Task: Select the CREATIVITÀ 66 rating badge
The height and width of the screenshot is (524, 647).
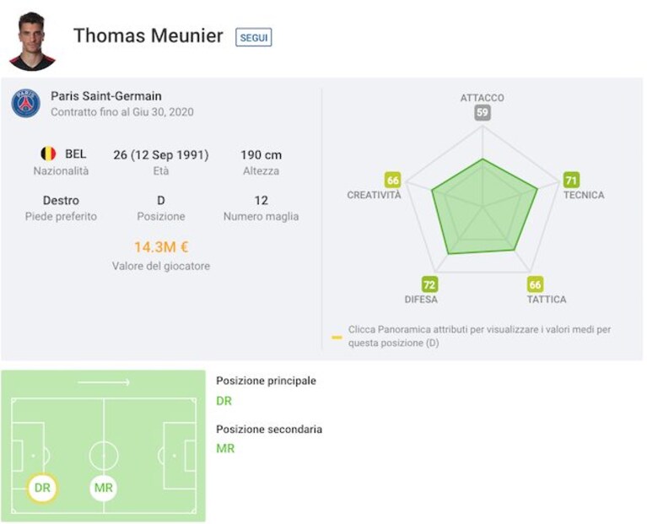Action: (393, 180)
